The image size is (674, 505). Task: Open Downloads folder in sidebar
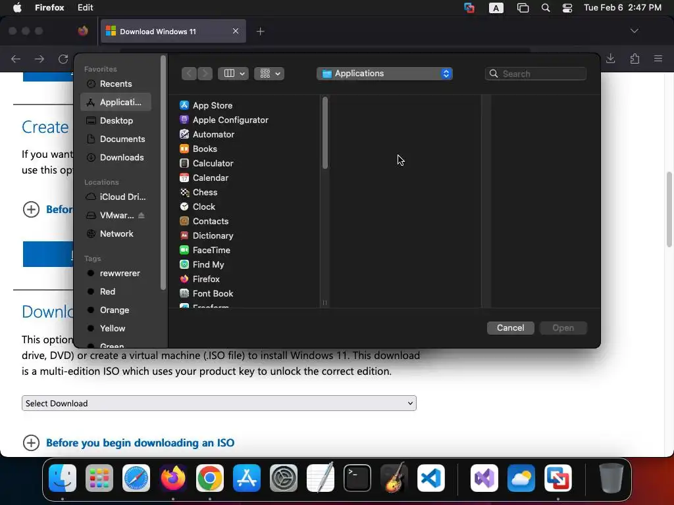pyautogui.click(x=115, y=158)
